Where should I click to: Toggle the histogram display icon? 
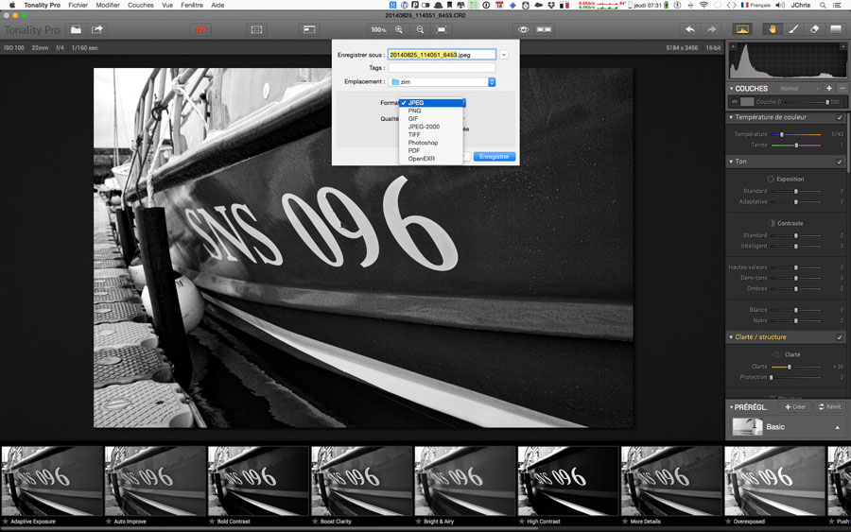(x=742, y=29)
